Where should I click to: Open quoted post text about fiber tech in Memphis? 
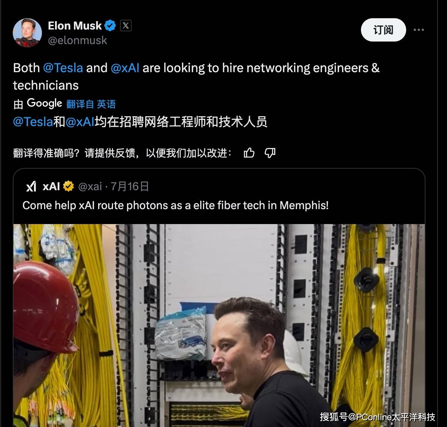[x=175, y=205]
